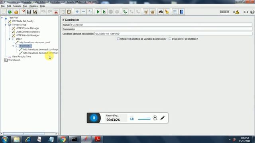Open Google Chrome from taskbar

tap(63, 139)
